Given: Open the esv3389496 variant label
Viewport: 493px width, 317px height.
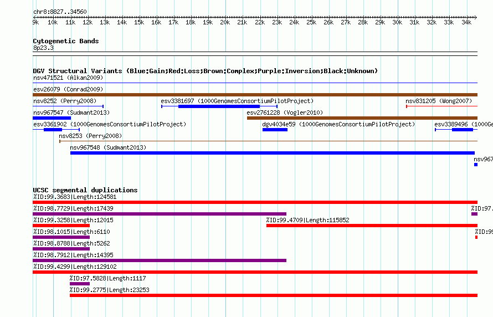Looking at the screenshot, I should 464,124.
